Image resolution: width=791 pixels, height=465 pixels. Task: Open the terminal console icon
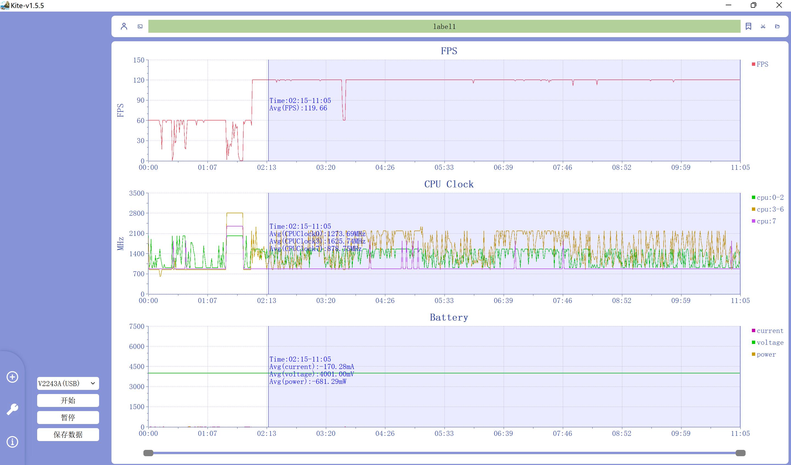click(x=140, y=26)
